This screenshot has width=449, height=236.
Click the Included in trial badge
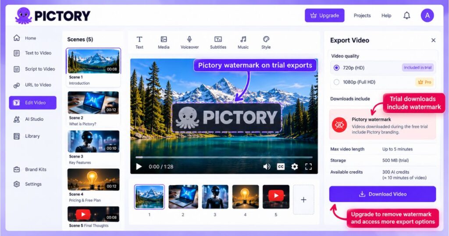point(417,68)
